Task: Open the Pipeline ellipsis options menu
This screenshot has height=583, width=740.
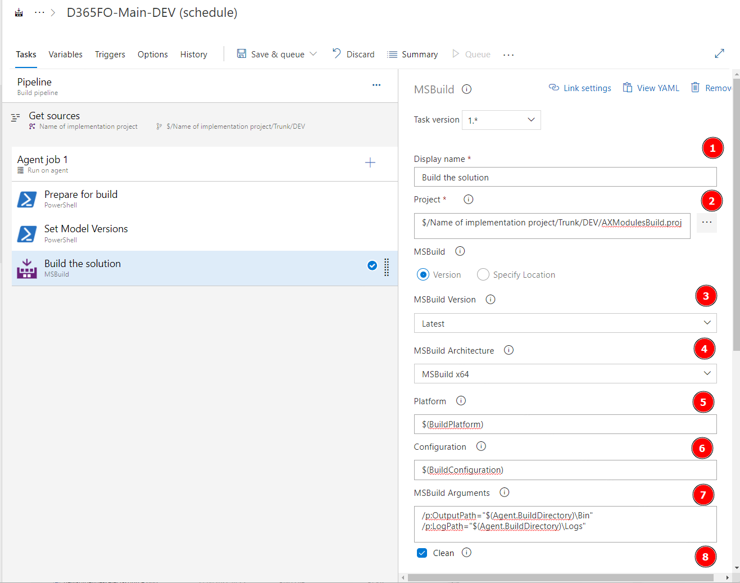Action: click(376, 85)
